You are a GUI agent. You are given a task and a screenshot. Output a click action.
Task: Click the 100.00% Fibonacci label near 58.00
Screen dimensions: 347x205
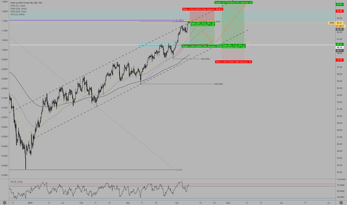[205, 59]
